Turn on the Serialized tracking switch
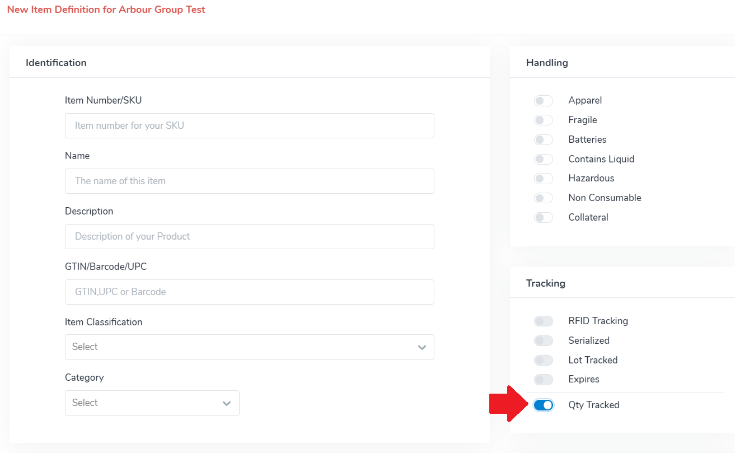Screen dimensions: 735x453 tap(543, 340)
